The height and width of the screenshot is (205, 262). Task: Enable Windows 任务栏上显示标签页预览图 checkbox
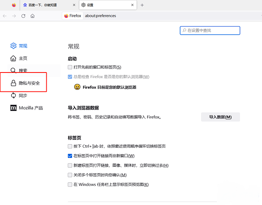(x=70, y=184)
